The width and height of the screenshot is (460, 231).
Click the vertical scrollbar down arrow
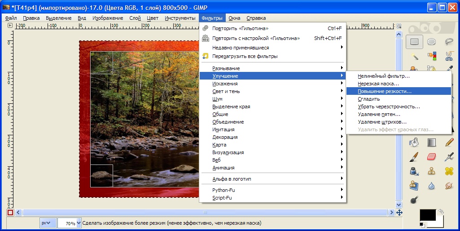tap(399, 205)
